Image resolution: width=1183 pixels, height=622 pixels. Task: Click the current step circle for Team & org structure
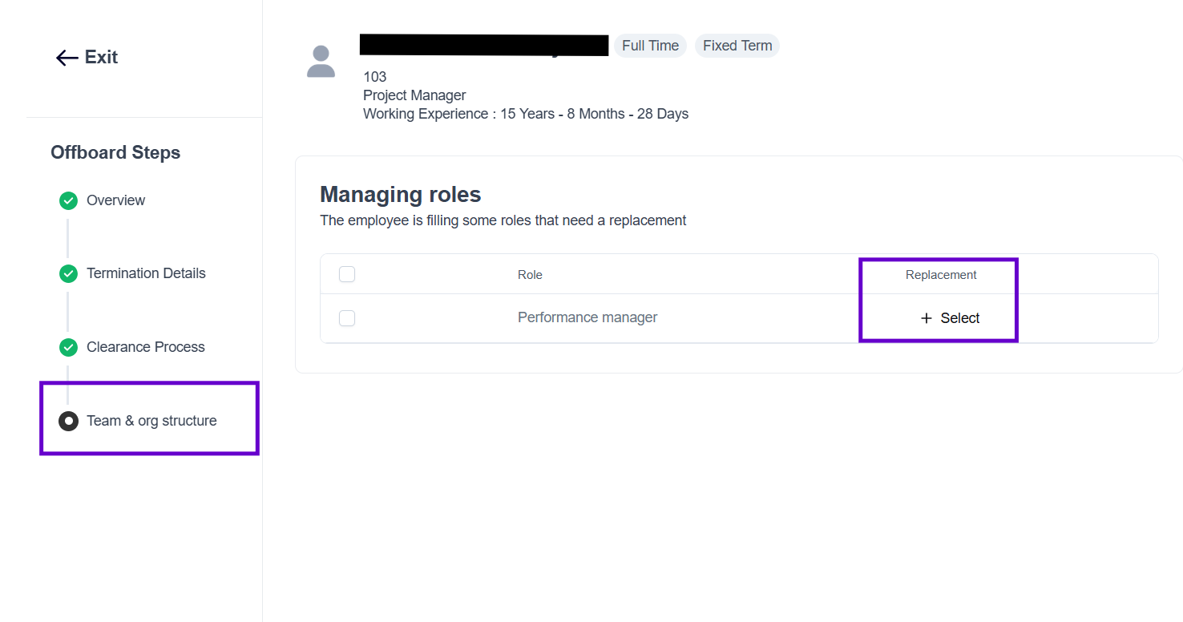point(69,421)
